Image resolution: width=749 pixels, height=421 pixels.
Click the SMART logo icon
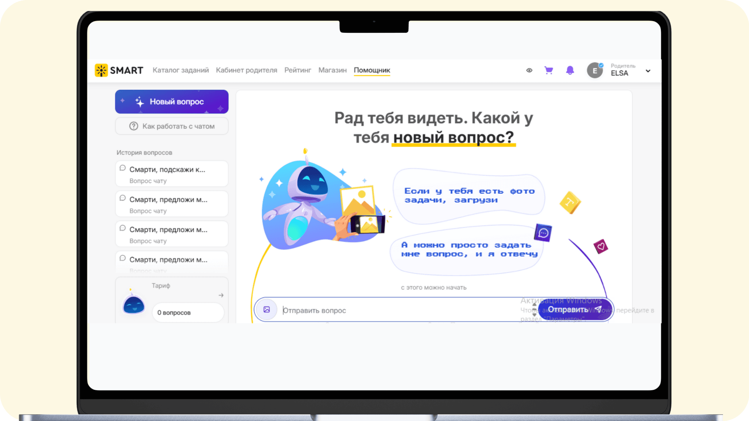tap(101, 70)
